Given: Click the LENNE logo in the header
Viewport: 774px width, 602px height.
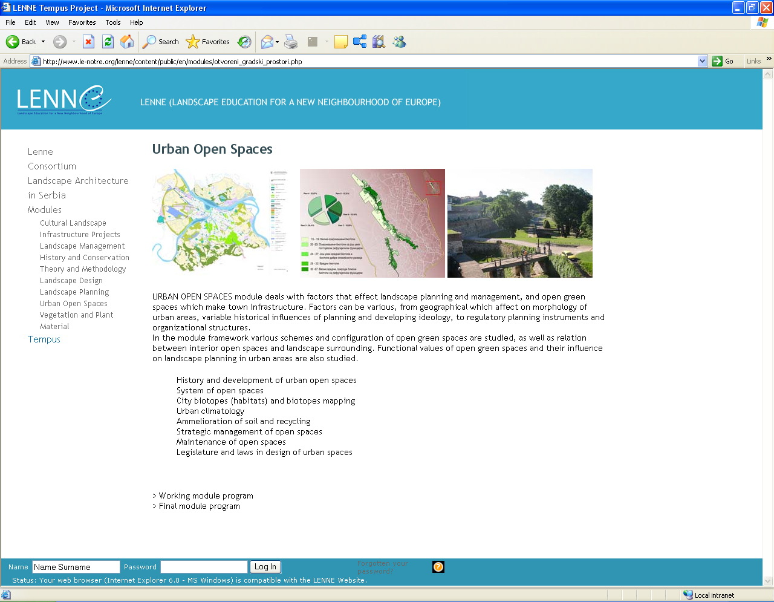Looking at the screenshot, I should [x=63, y=100].
